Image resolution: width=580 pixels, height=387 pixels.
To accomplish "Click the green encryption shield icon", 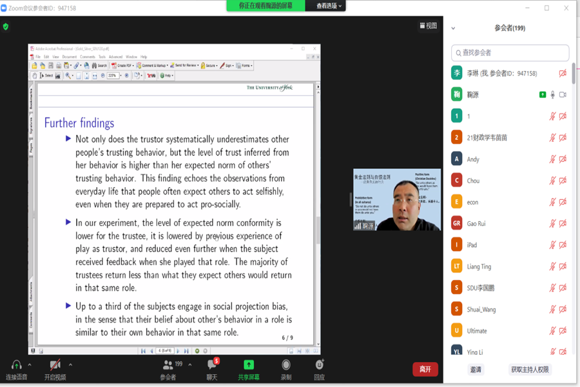I will pyautogui.click(x=6, y=26).
